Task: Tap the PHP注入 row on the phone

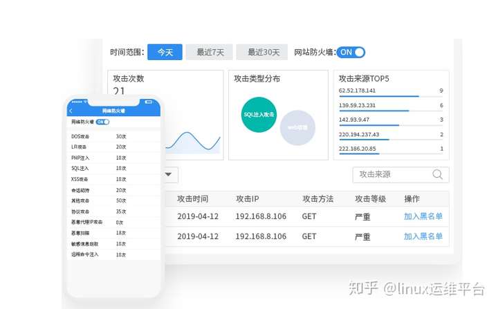Action: pos(113,158)
